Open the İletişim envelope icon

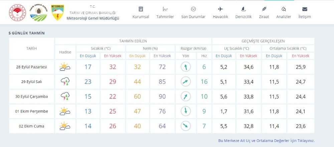[x=304, y=12]
